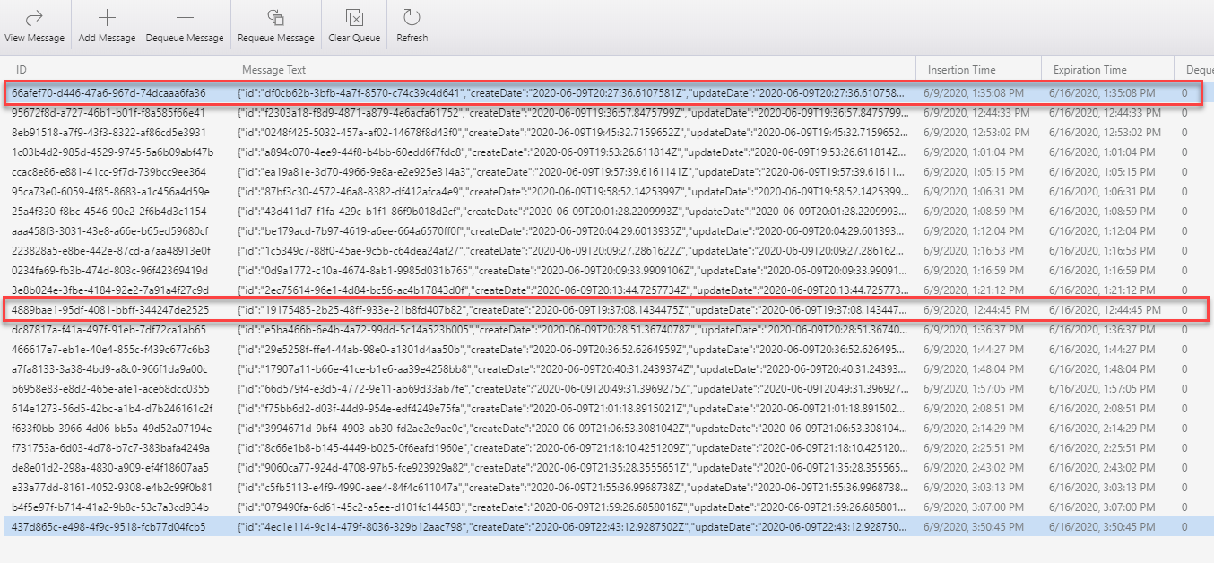Sort by the Expiration Time column header

click(x=1089, y=70)
